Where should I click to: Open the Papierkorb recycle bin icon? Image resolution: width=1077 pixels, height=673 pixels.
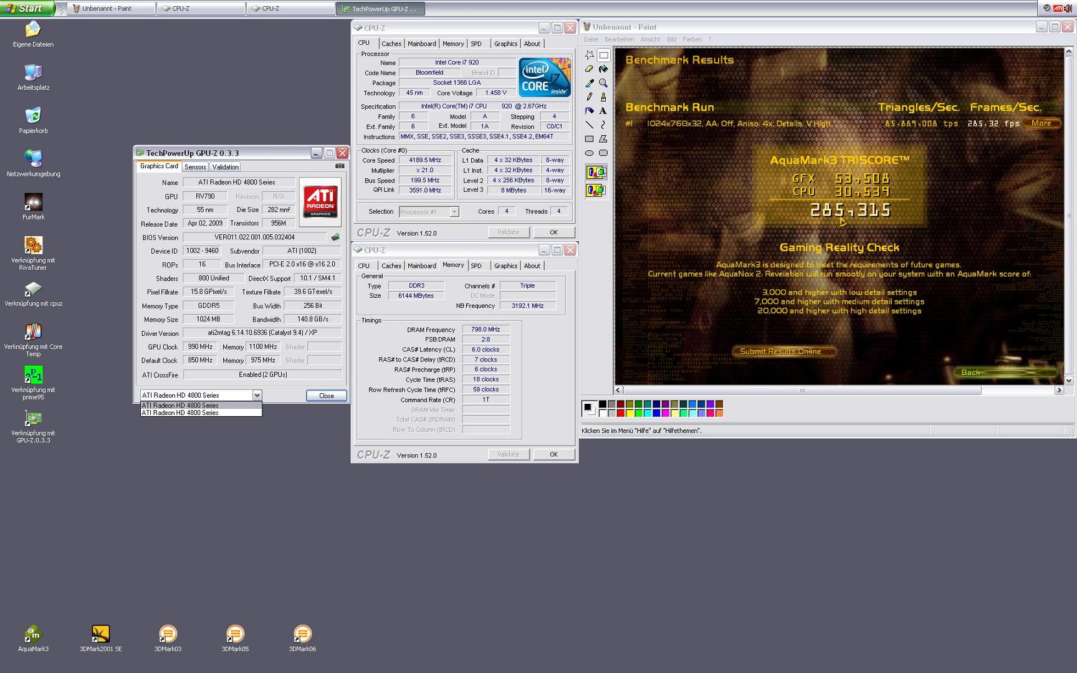pyautogui.click(x=33, y=120)
